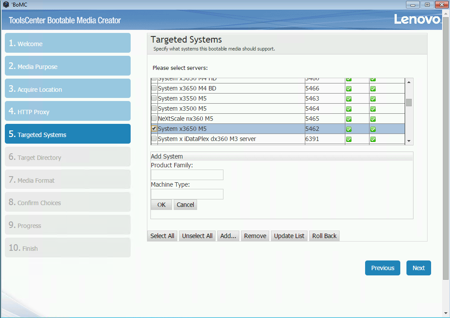Check the System x3650 M4 BD checkbox

coord(154,88)
